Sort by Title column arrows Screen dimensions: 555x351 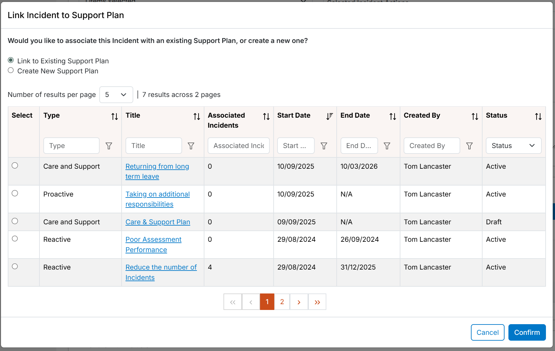[x=197, y=117]
